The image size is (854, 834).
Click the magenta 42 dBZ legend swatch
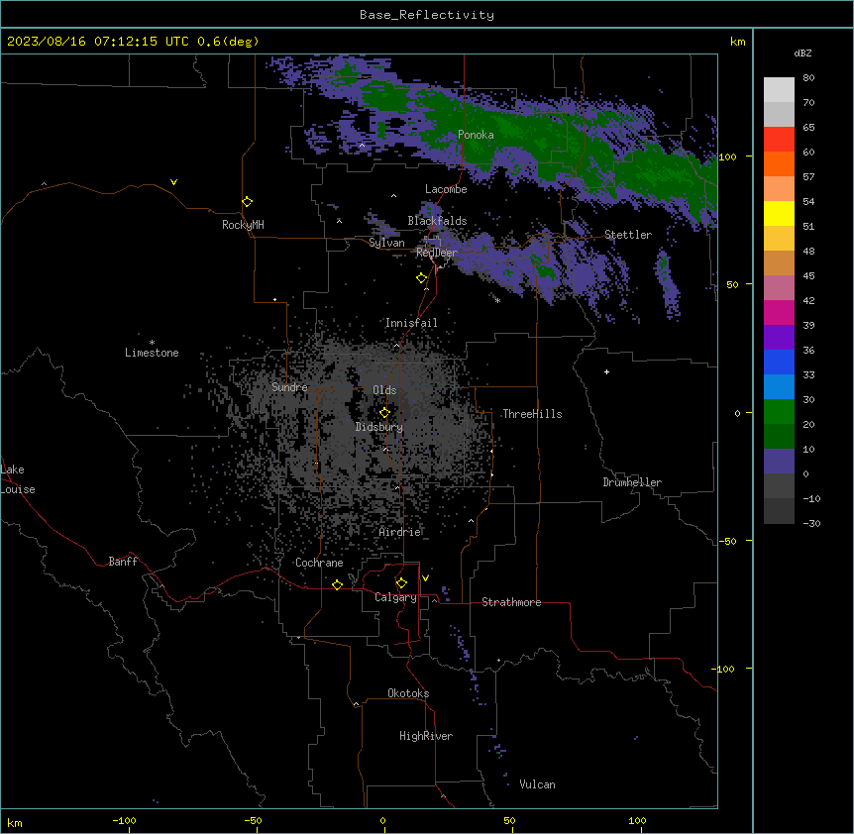pos(779,312)
